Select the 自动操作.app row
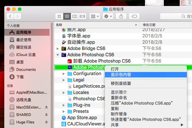Viewport: 192px width, 128px height. [x=123, y=42]
